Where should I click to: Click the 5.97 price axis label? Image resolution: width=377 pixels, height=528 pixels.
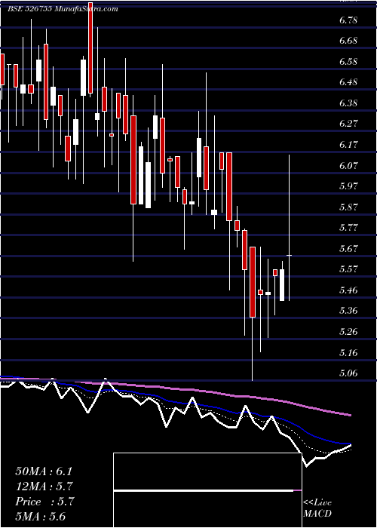click(x=348, y=186)
